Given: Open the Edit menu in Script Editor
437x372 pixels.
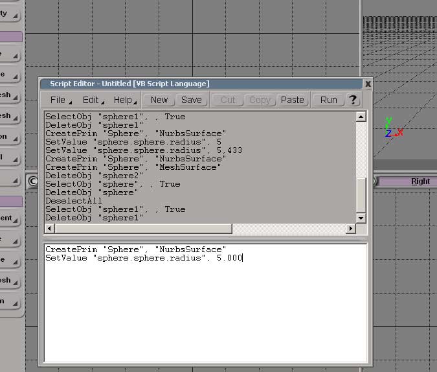Looking at the screenshot, I should pos(93,100).
